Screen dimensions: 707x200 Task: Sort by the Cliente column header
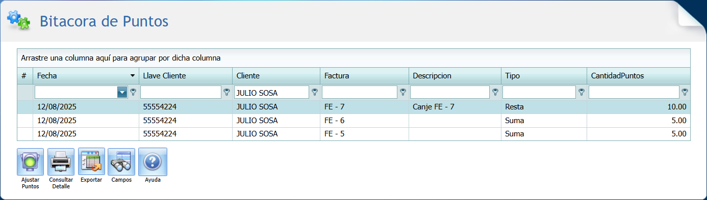pyautogui.click(x=276, y=76)
